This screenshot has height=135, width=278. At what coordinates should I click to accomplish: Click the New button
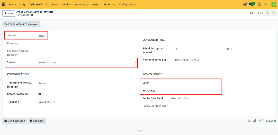9,13
